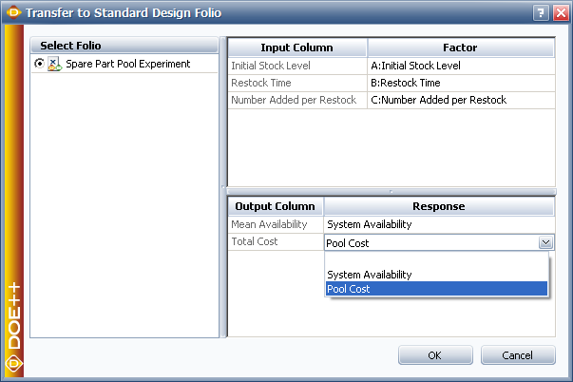Select the blank option in the dropdown list
Viewport: 573px width, 382px height.
(436, 259)
